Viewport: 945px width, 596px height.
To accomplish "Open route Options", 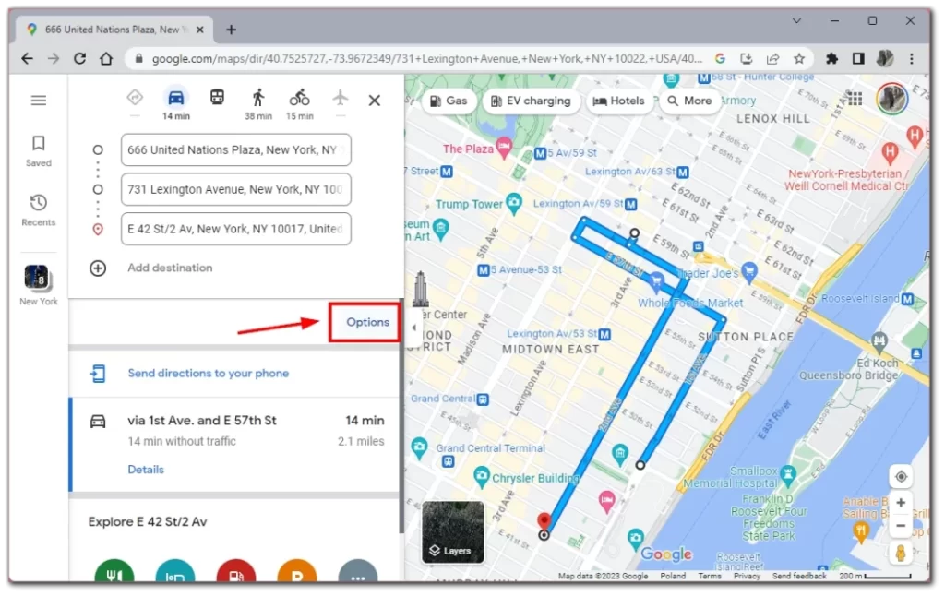I will (367, 322).
